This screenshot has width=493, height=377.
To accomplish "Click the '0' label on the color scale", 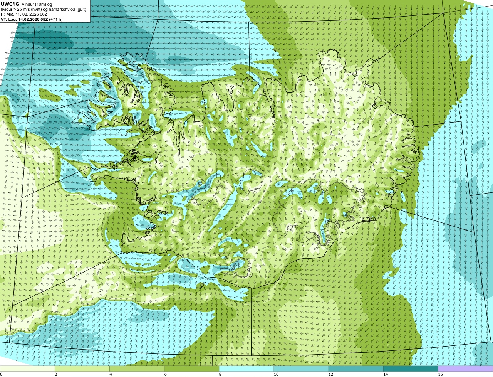I will (x=2, y=374).
